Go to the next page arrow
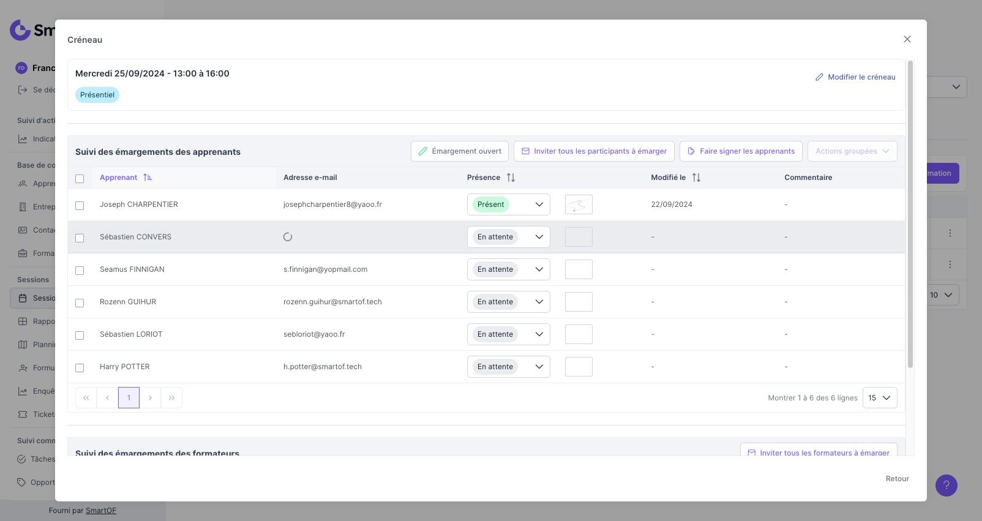Image resolution: width=982 pixels, height=521 pixels. point(150,398)
